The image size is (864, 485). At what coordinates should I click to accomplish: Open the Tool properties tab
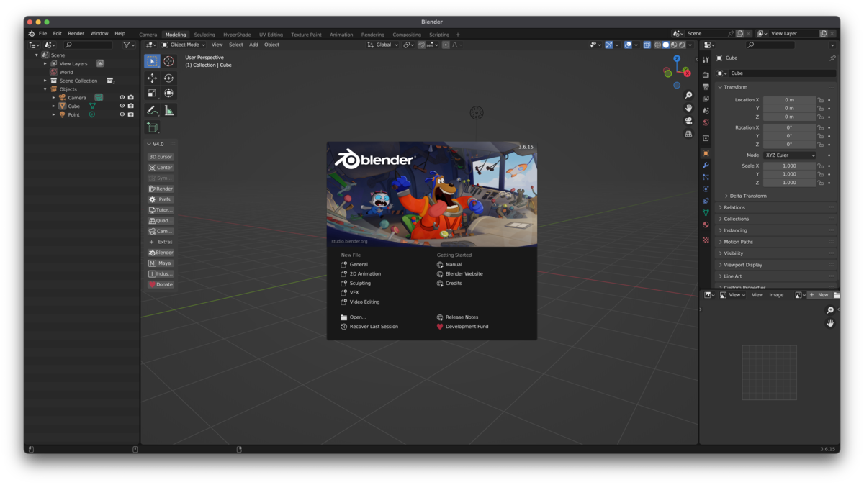[706, 60]
